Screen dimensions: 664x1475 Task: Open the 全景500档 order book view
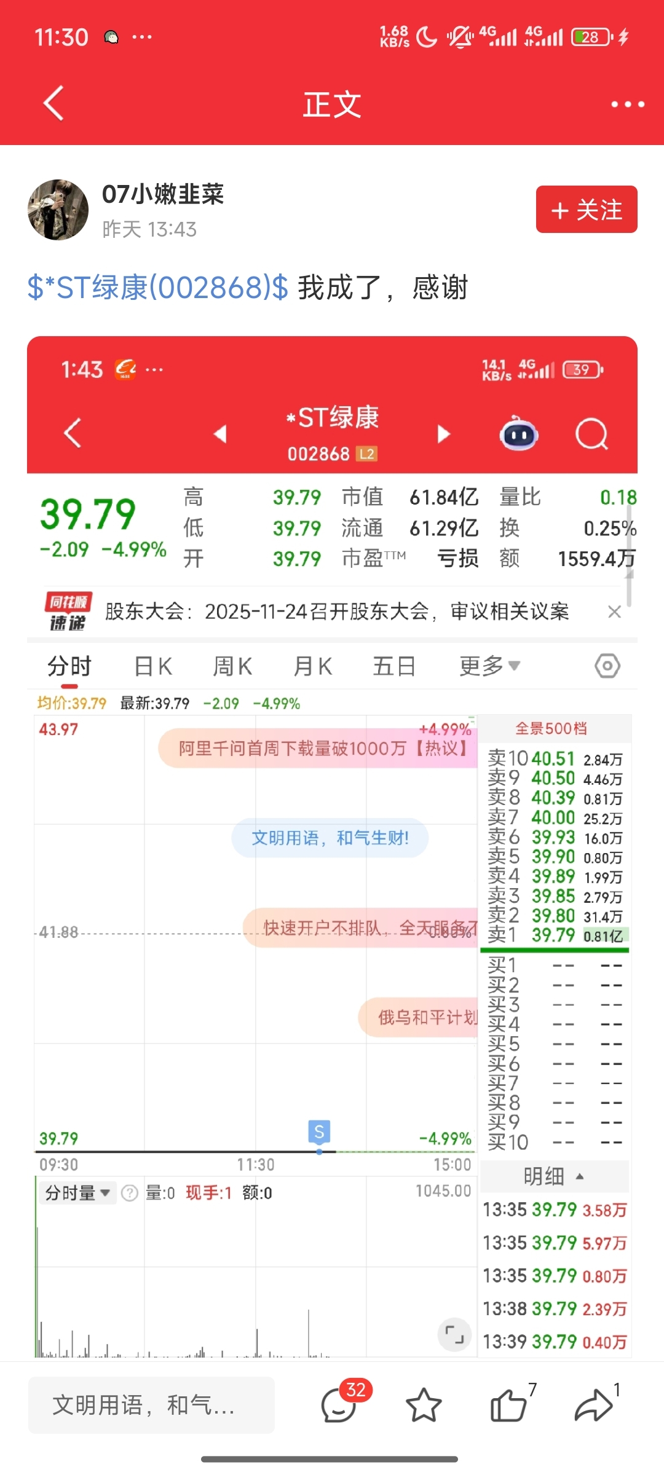(551, 729)
